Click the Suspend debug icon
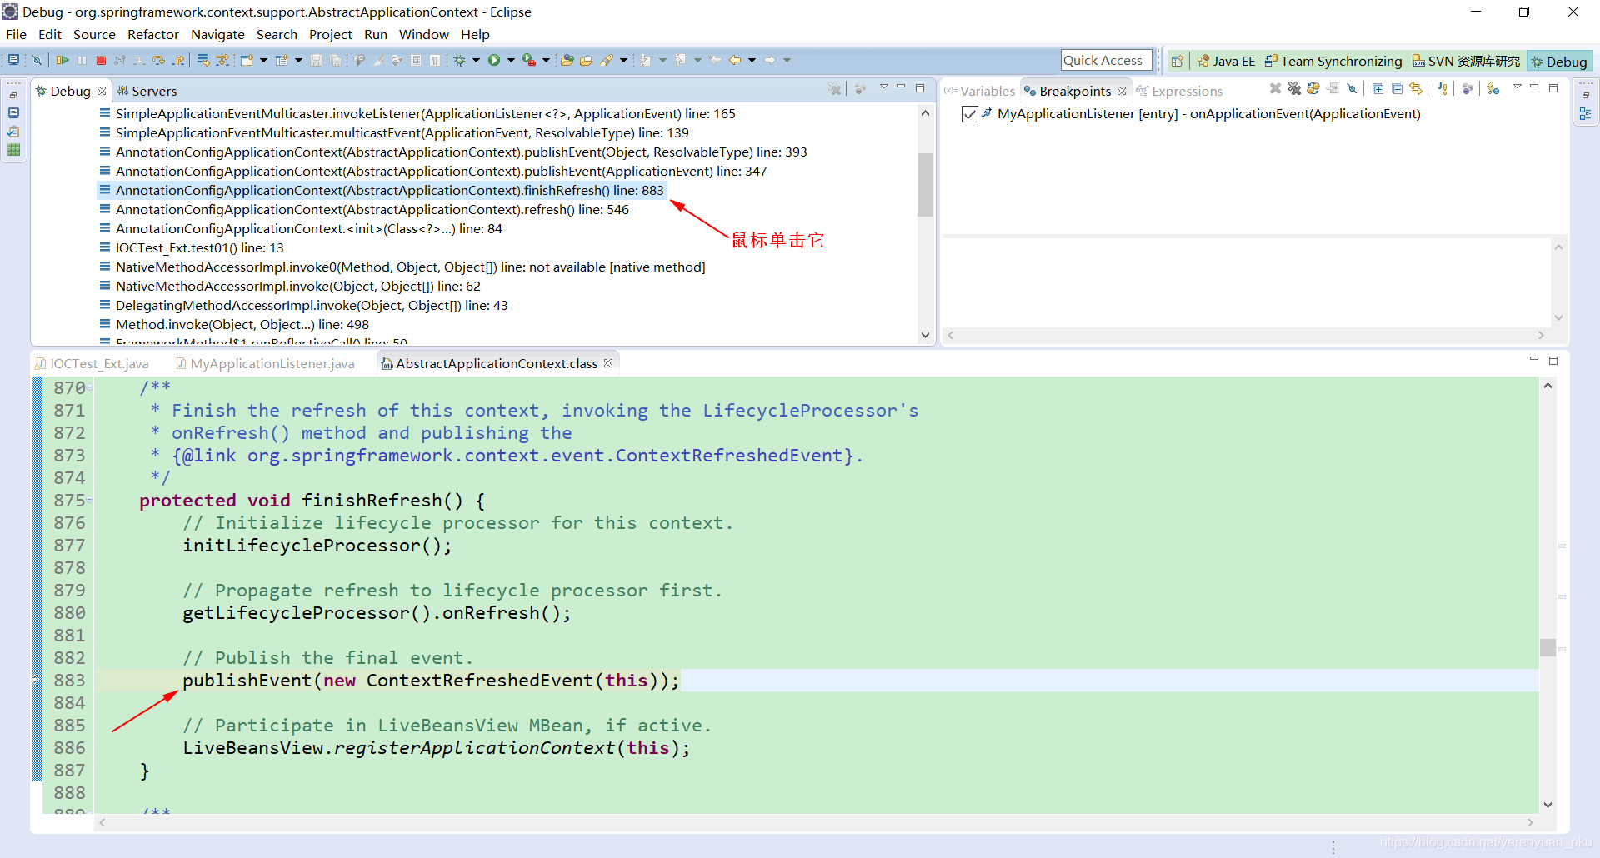The height and width of the screenshot is (858, 1600). (x=82, y=60)
